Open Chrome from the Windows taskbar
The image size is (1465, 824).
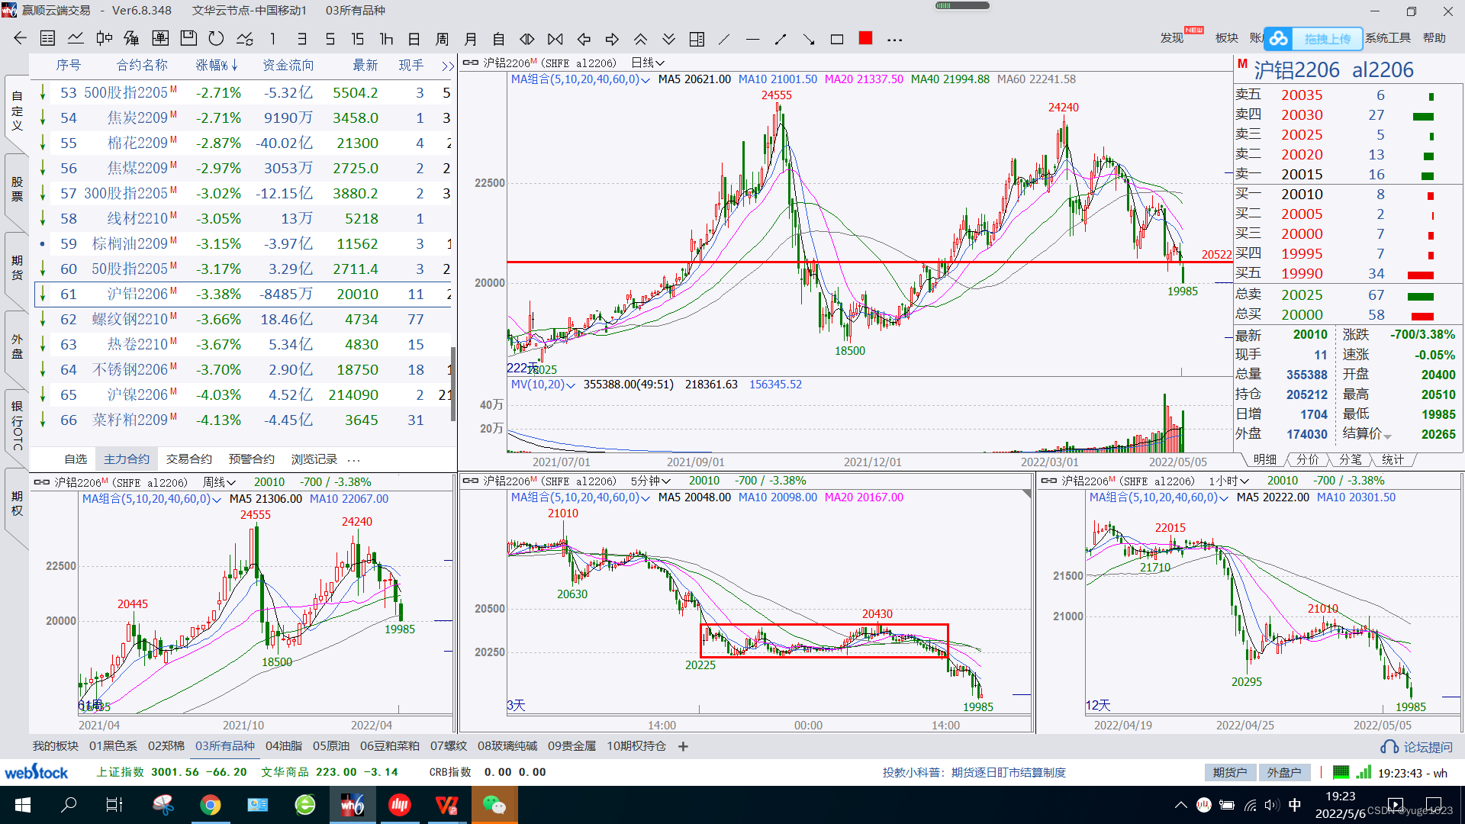click(211, 805)
